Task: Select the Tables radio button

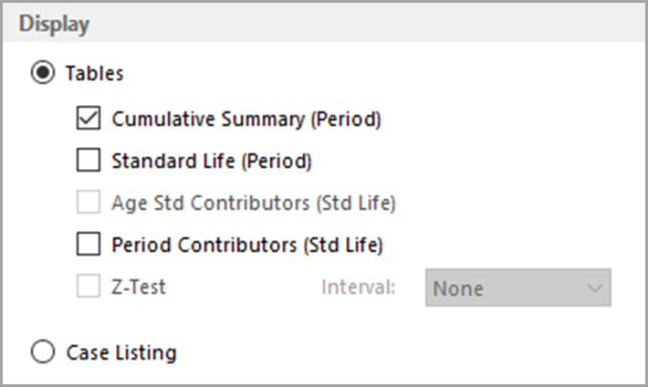Action: 43,73
